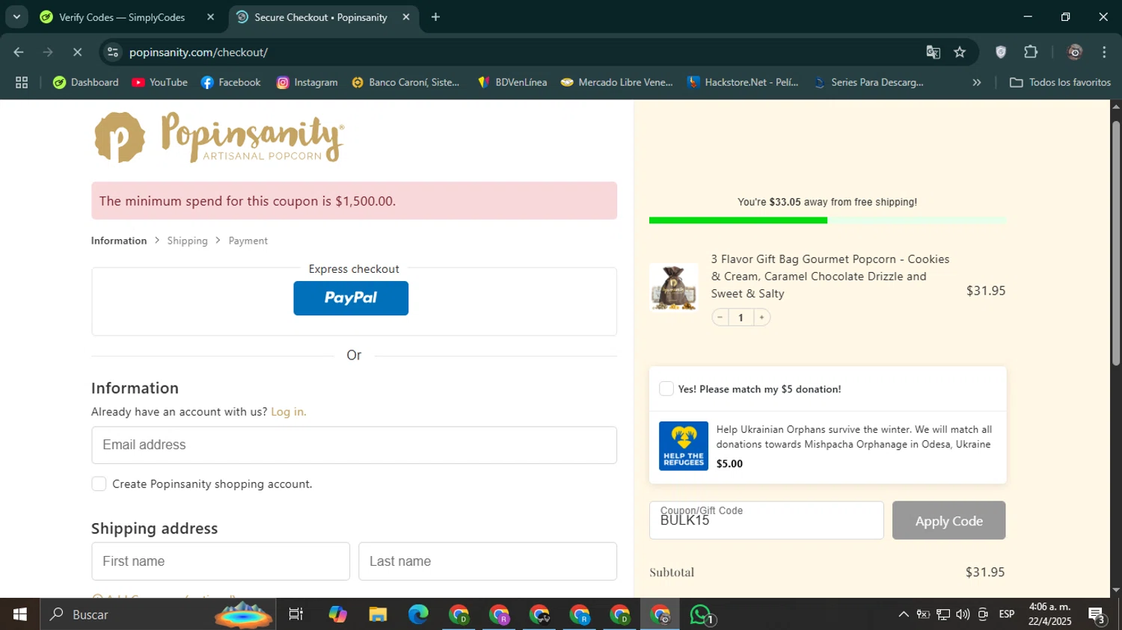1122x630 pixels.
Task: Open Facebook bookmark
Action: coord(230,82)
